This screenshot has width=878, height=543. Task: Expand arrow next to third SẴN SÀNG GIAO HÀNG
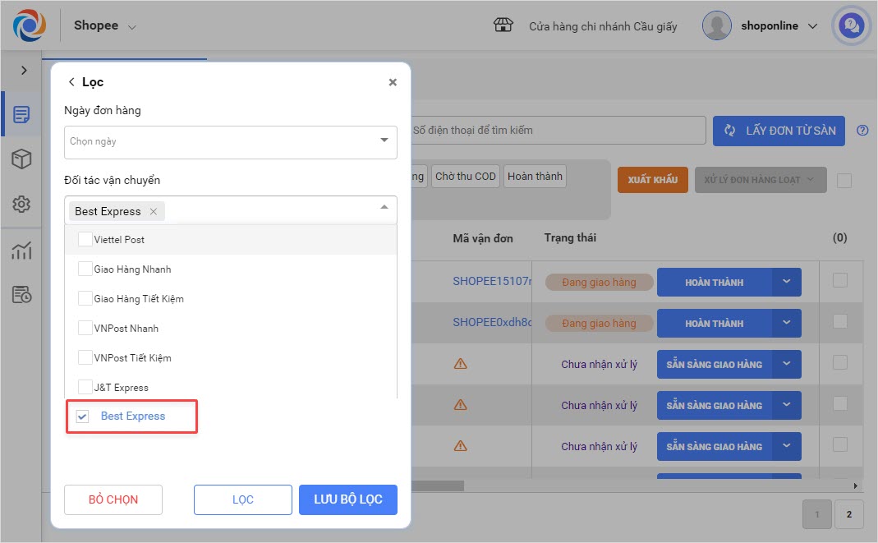coord(787,446)
